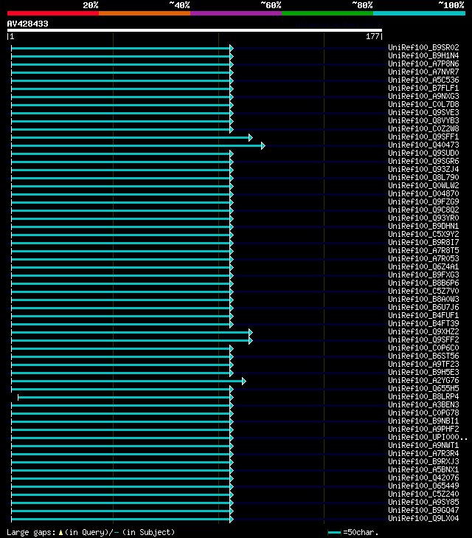Select the UniRef100_B4FT39 label

click(x=423, y=323)
